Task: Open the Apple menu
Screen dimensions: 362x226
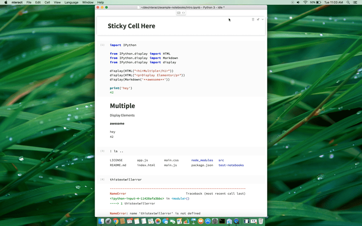Action: pyautogui.click(x=6, y=2)
